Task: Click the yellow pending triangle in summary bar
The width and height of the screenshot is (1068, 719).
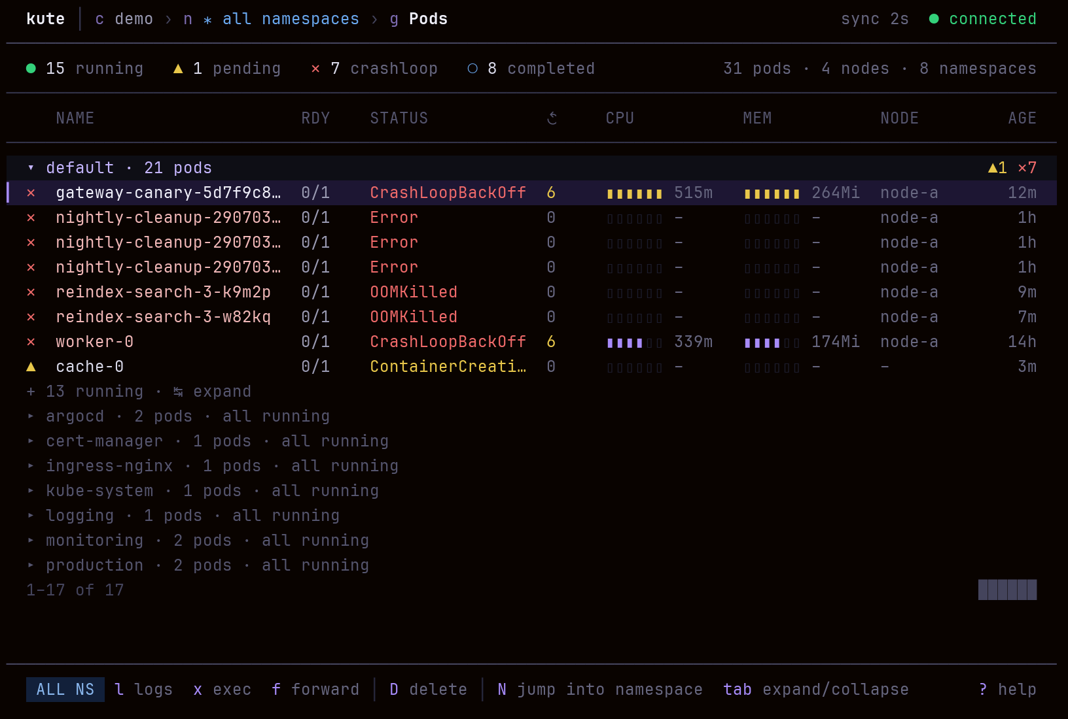Action: pos(178,68)
